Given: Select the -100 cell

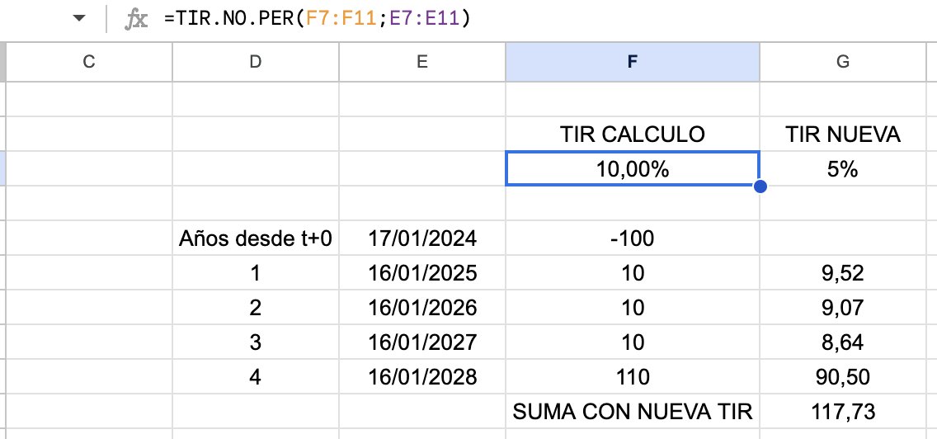Looking at the screenshot, I should [x=633, y=238].
